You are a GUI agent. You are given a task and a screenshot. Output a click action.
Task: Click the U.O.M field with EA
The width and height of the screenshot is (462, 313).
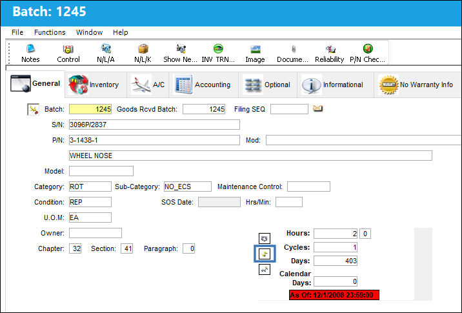tap(90, 217)
